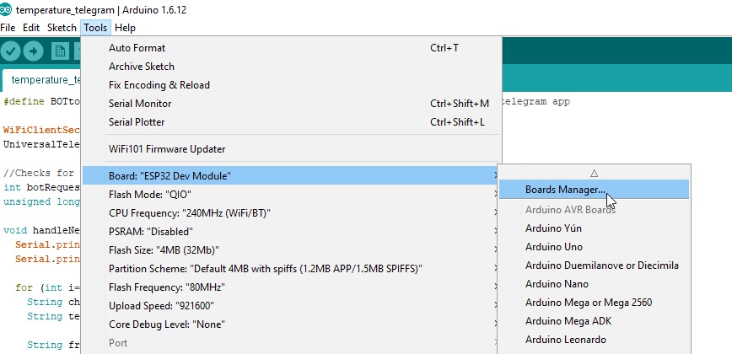Click the Verify checkmark toolbar button

[x=10, y=51]
